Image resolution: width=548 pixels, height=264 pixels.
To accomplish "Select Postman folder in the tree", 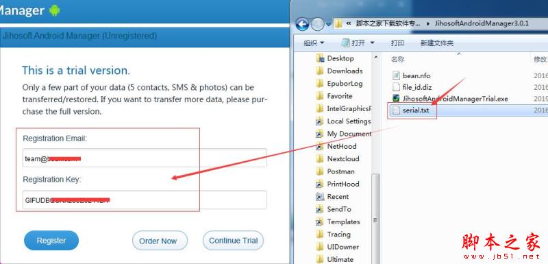I will coord(340,171).
